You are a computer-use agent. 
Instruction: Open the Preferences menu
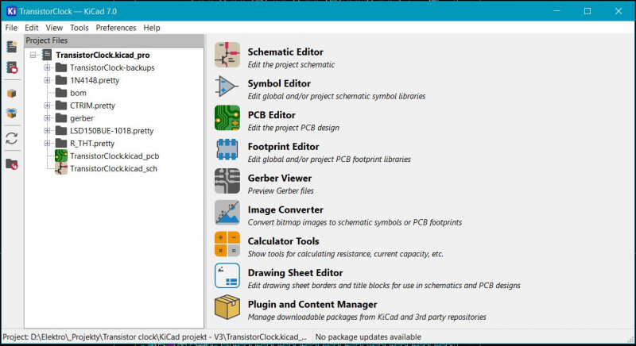click(116, 28)
